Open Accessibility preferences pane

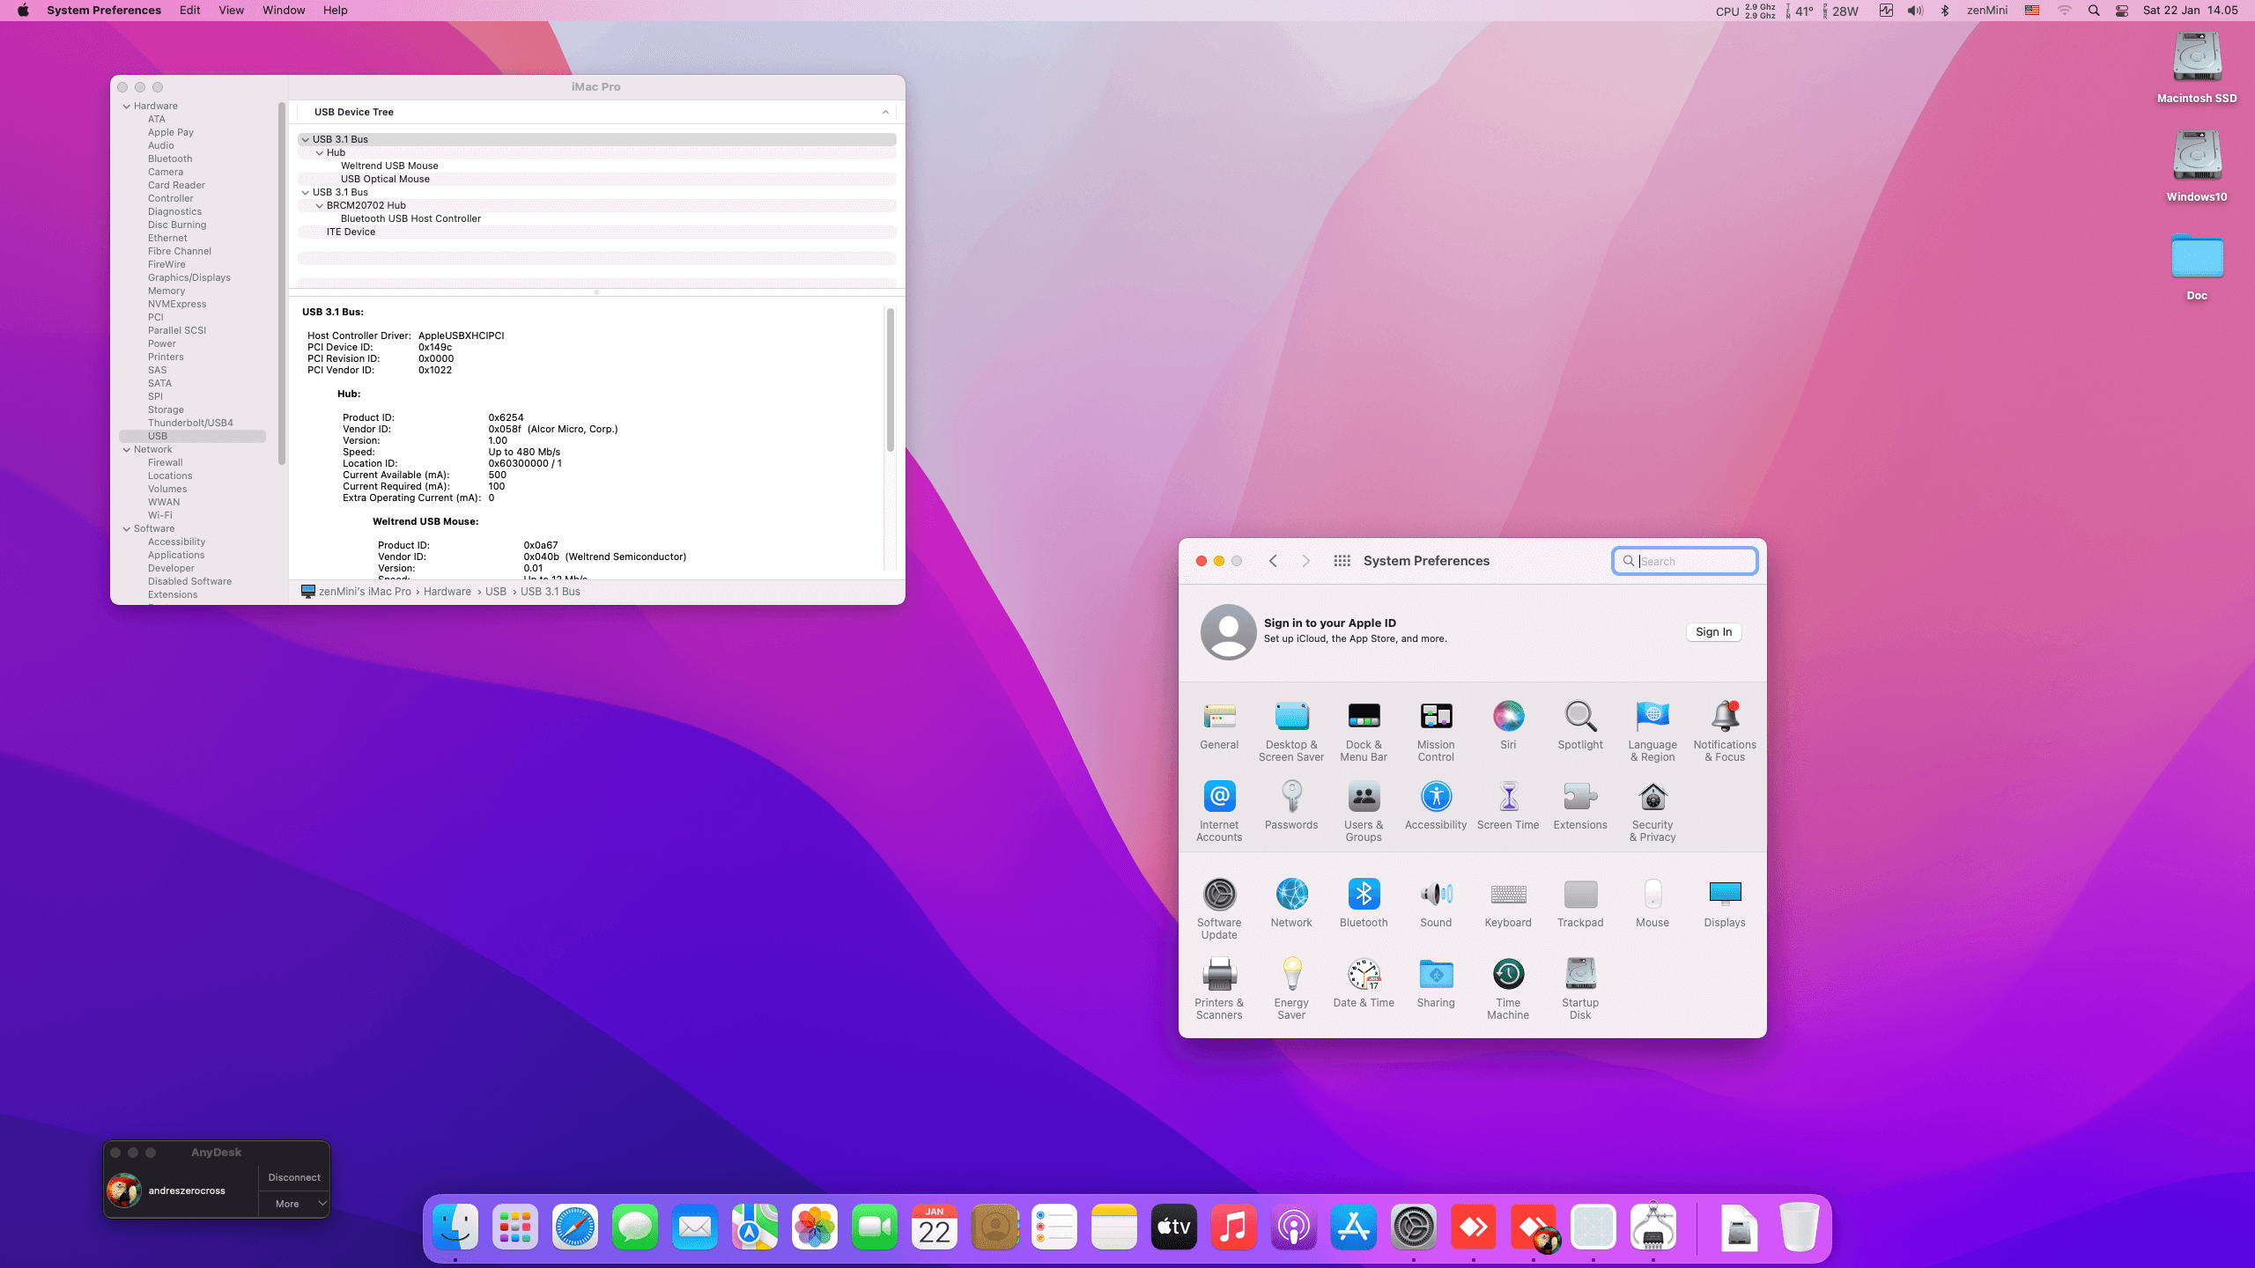1436,806
